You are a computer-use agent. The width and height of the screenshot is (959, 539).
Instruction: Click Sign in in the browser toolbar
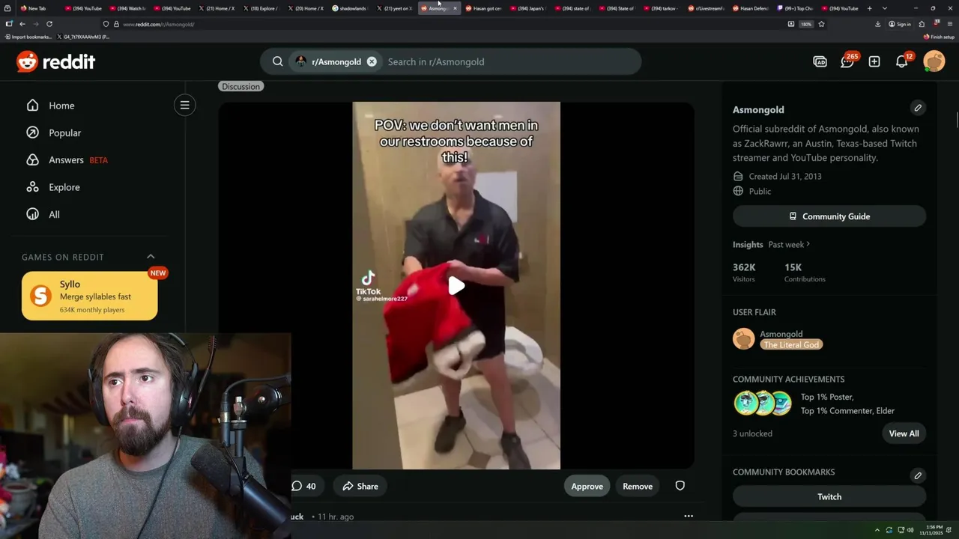(900, 24)
